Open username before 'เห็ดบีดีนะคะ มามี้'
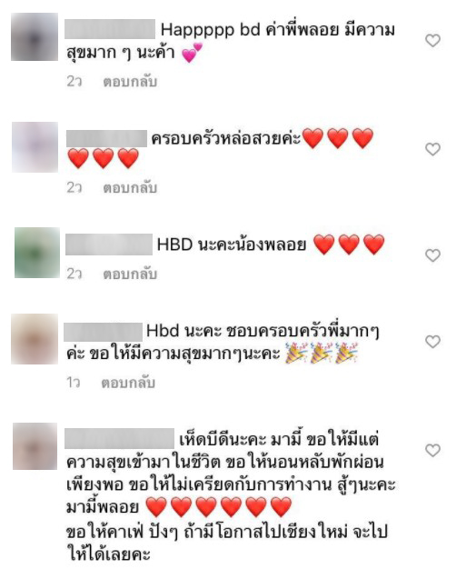 pyautogui.click(x=119, y=438)
